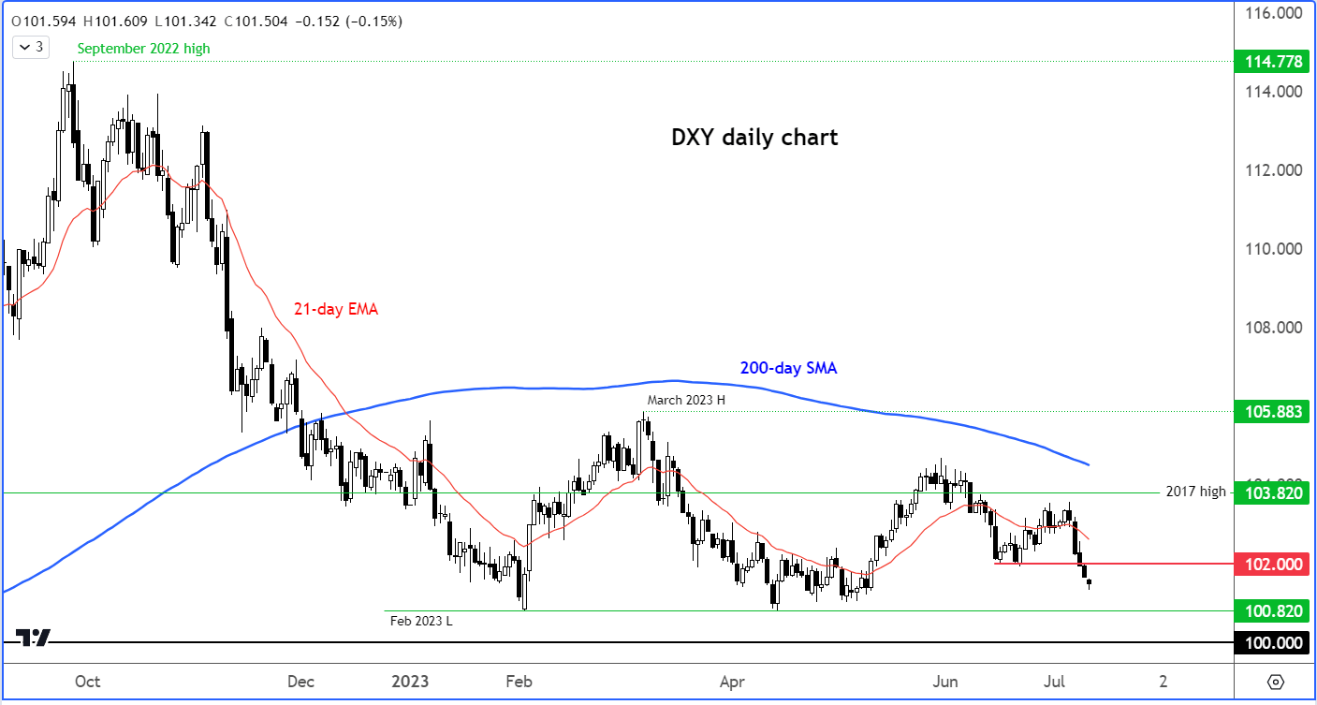The height and width of the screenshot is (705, 1317).
Task: Click 'Apr' on the time axis
Action: click(x=734, y=681)
